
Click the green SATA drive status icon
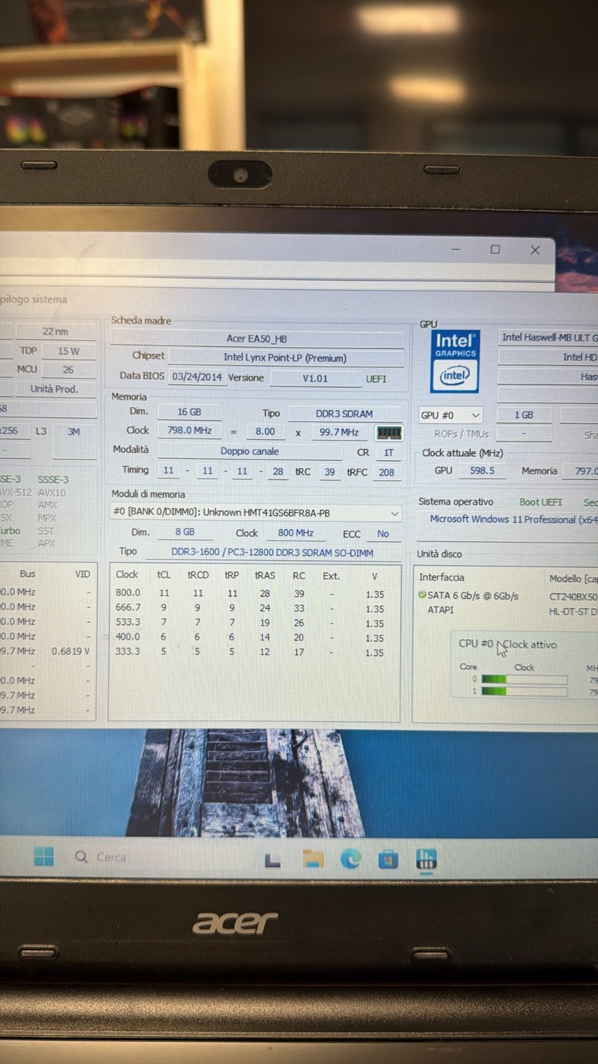tap(422, 595)
